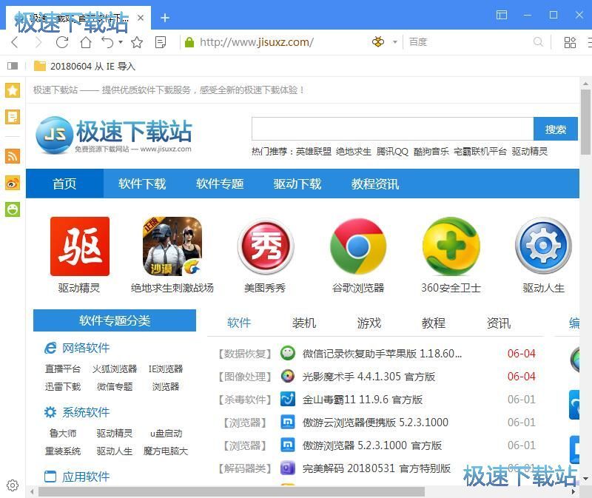Switch to the 教程 list tab
Viewport: 592px width, 498px height.
[x=434, y=323]
